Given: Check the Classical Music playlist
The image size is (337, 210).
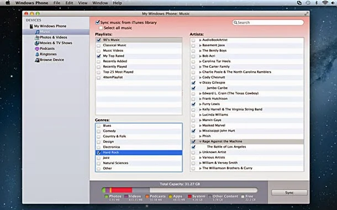Looking at the screenshot, I should coord(99,46).
